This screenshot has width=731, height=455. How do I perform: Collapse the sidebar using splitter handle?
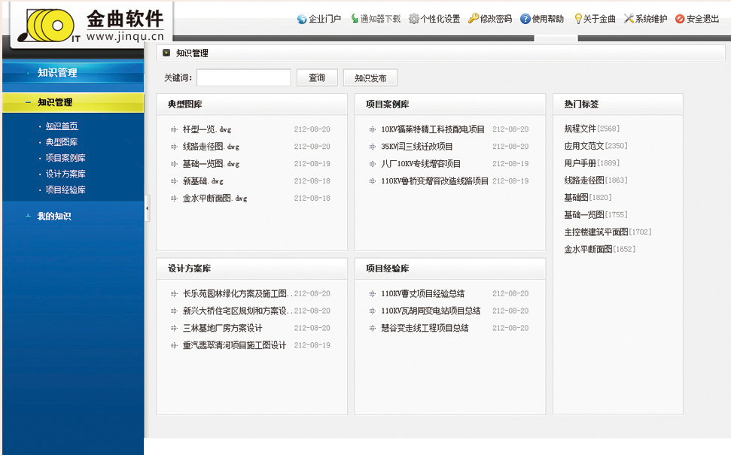click(148, 208)
